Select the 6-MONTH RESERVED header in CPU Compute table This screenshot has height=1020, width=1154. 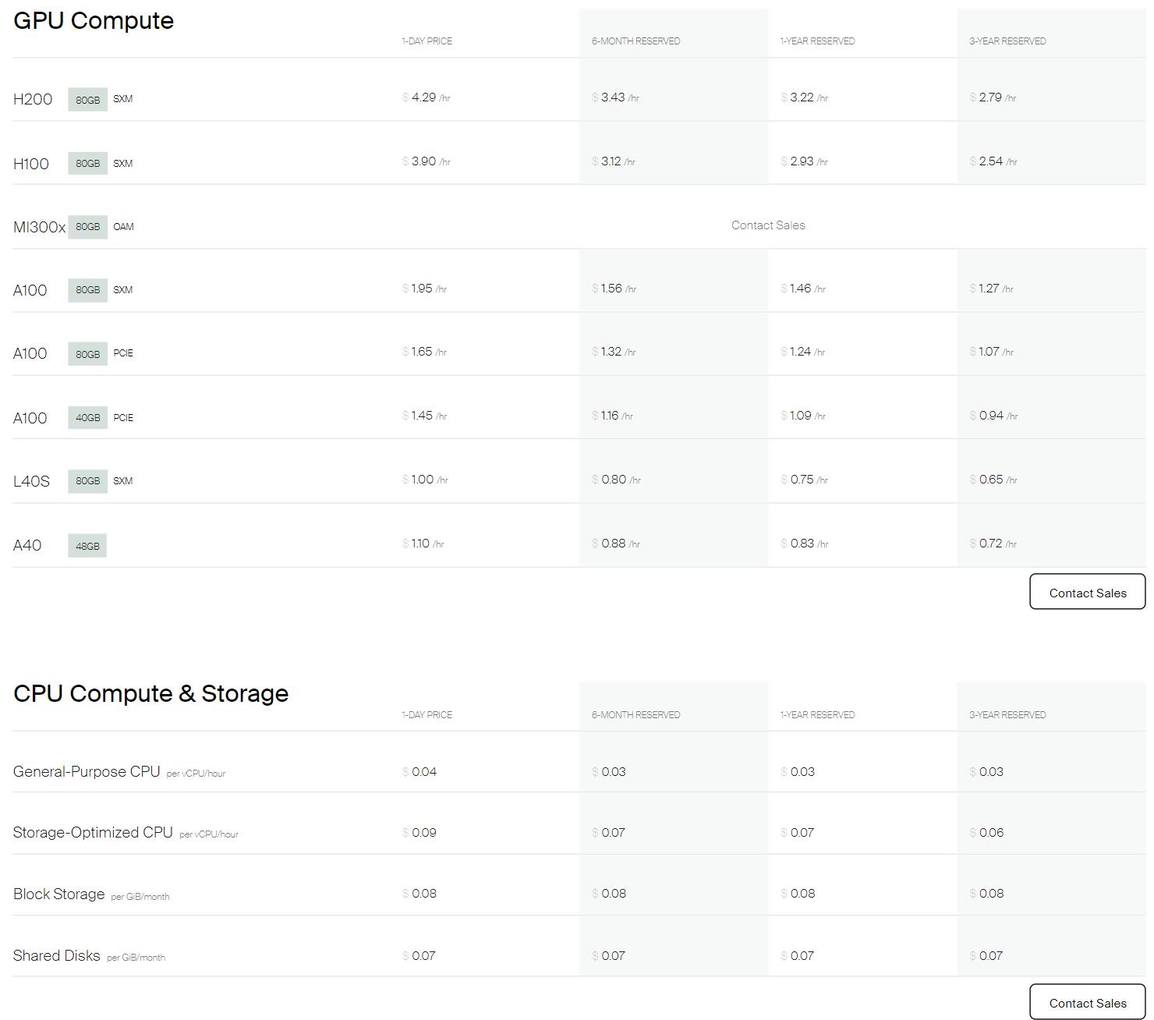point(635,715)
